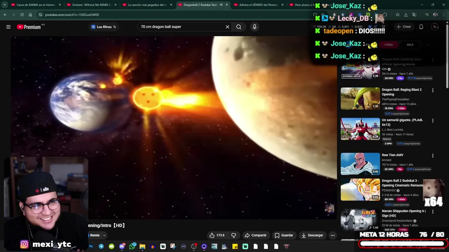Screen dimensions: 449x252
Task: Reload the current YouTube page
Action: (22, 15)
